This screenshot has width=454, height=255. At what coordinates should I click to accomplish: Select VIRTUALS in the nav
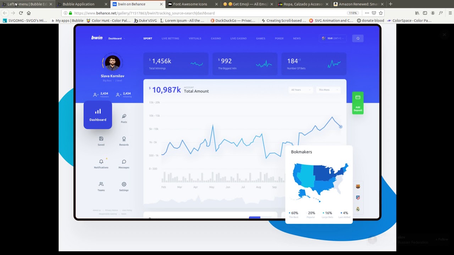pos(195,38)
